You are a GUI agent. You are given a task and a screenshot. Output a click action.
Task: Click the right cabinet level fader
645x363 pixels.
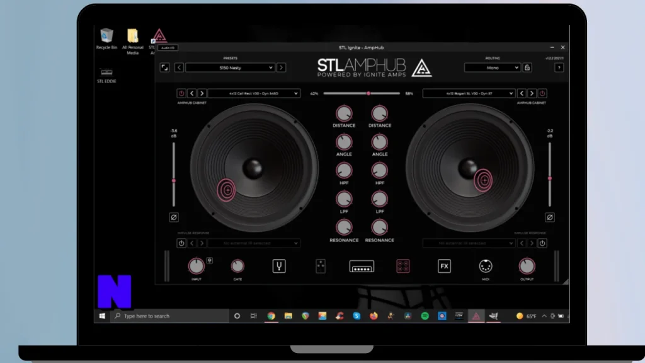click(549, 174)
